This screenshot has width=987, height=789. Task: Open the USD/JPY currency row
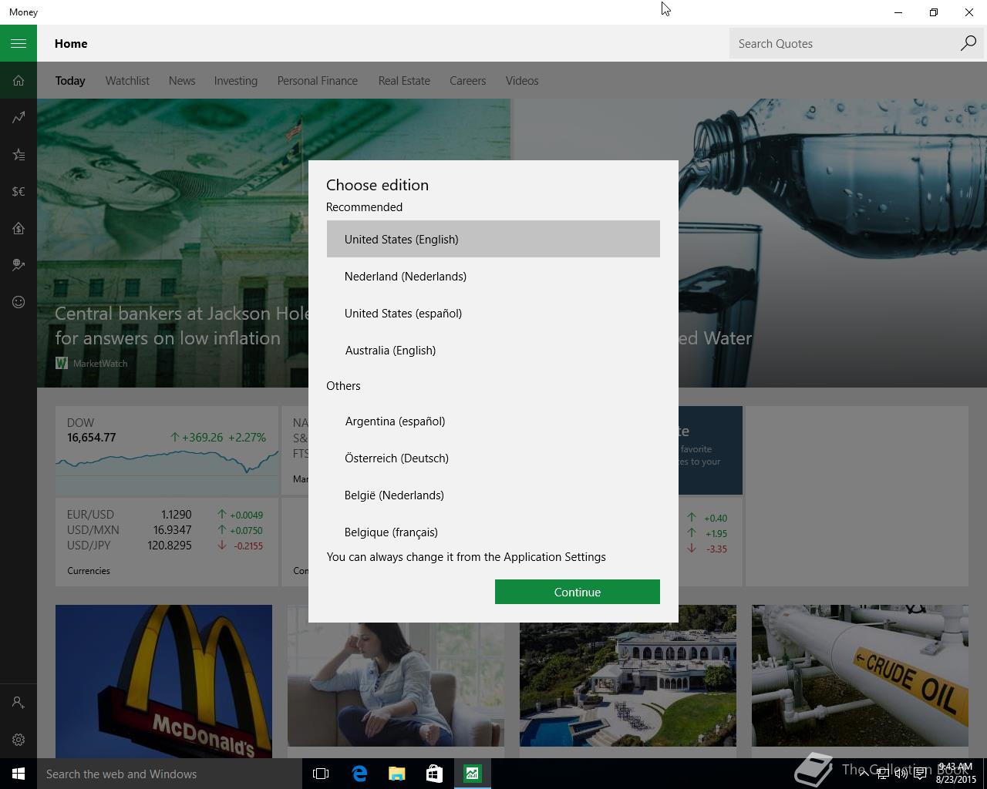[165, 545]
